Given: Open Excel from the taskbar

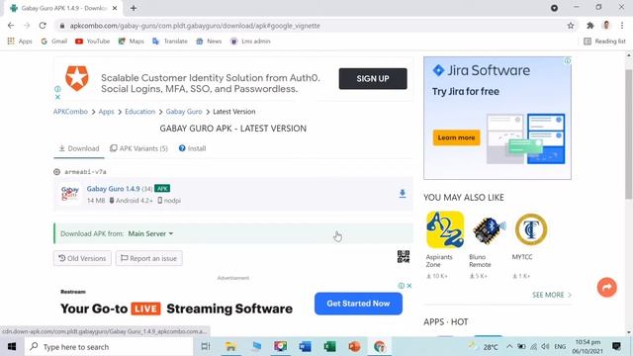Looking at the screenshot, I should (329, 346).
